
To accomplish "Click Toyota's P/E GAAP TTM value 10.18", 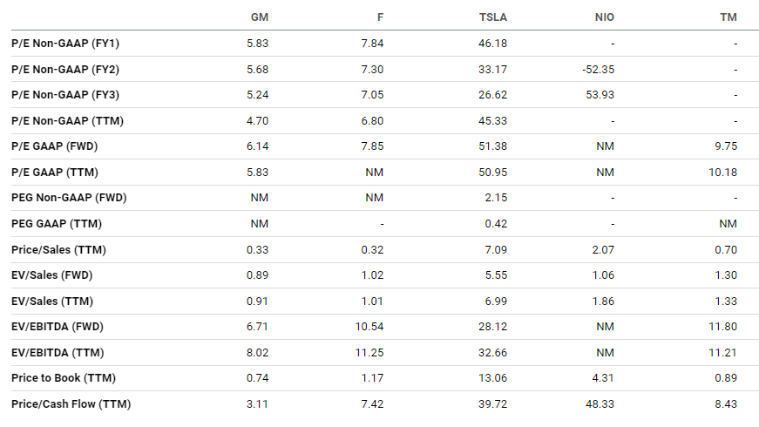I will coord(722,173).
